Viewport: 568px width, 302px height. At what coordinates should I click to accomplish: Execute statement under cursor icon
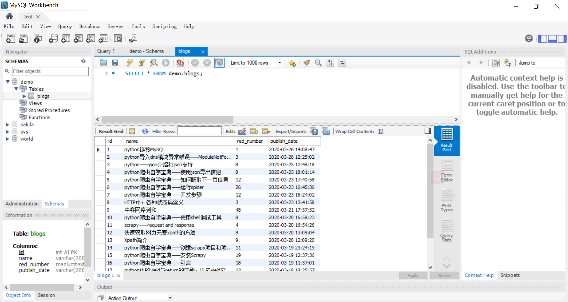(142, 62)
